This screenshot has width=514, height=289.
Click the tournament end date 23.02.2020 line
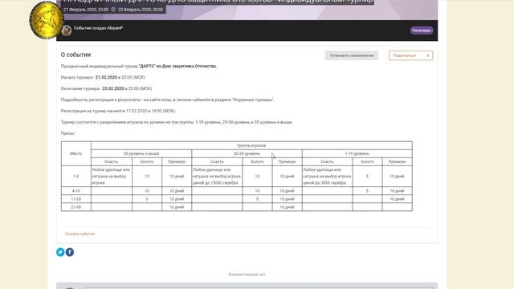pos(106,88)
